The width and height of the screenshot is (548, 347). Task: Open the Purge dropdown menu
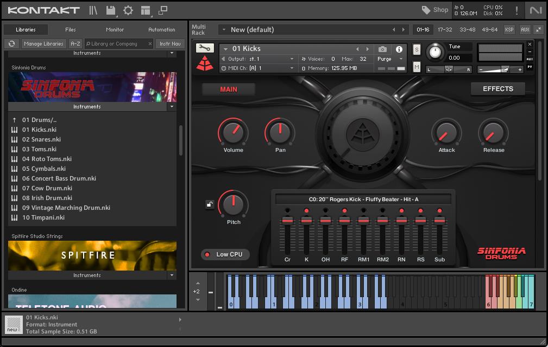(401, 59)
